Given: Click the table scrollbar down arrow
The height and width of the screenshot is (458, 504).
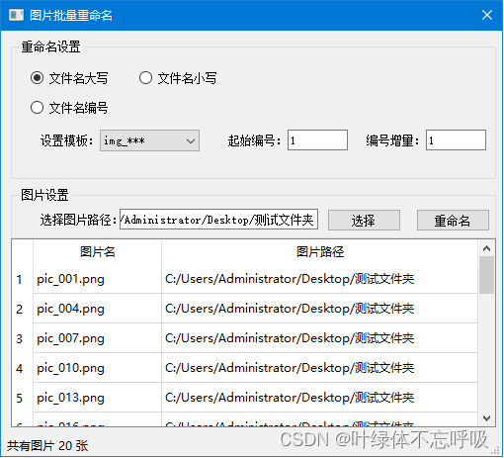Looking at the screenshot, I should click(486, 418).
